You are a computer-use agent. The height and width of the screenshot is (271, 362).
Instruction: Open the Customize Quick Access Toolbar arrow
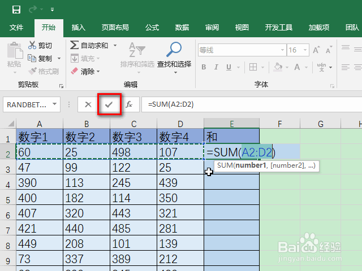[x=53, y=10]
